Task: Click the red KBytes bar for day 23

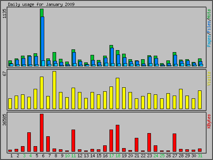Action: (149, 142)
